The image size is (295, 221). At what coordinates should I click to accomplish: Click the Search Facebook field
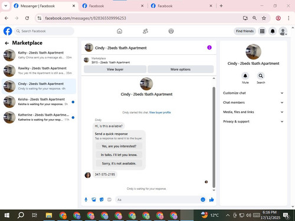[x=44, y=31]
